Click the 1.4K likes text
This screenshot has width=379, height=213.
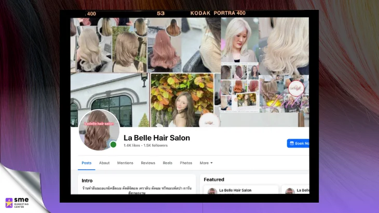click(x=132, y=145)
